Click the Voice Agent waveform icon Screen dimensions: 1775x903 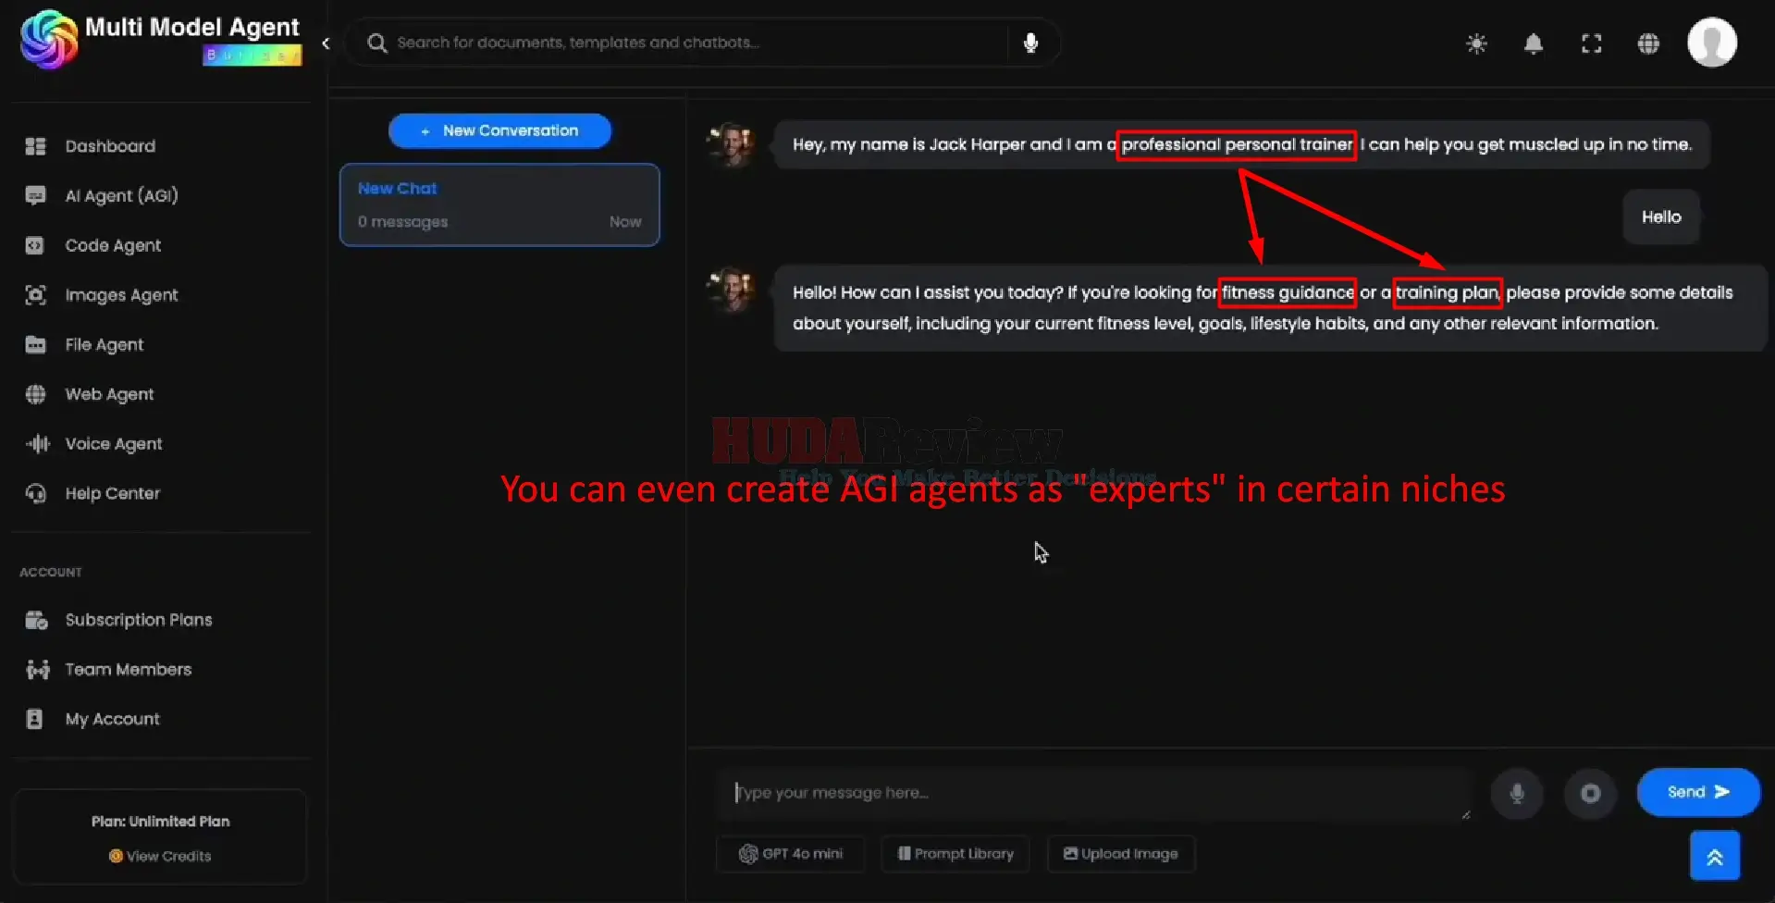37,444
